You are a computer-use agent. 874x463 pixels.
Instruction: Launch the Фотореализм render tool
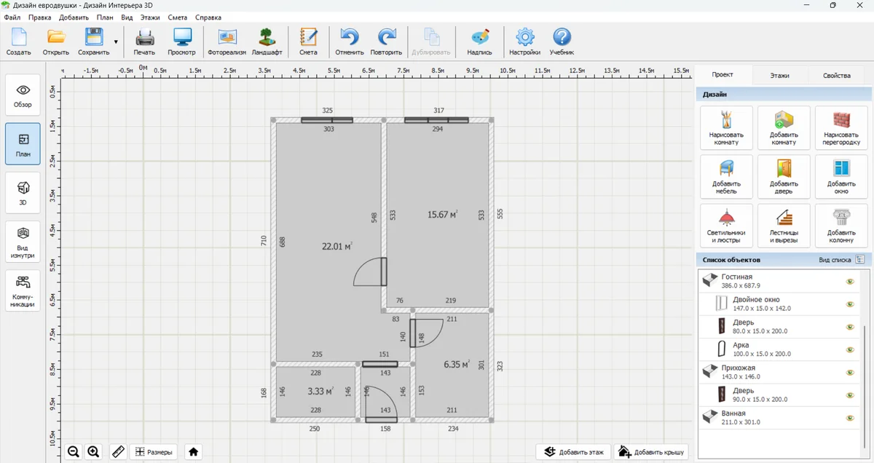(x=227, y=41)
